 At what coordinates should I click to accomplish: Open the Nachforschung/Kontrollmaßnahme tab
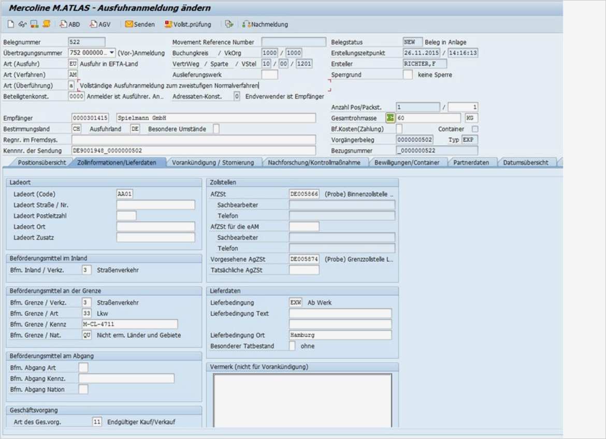[x=314, y=163]
